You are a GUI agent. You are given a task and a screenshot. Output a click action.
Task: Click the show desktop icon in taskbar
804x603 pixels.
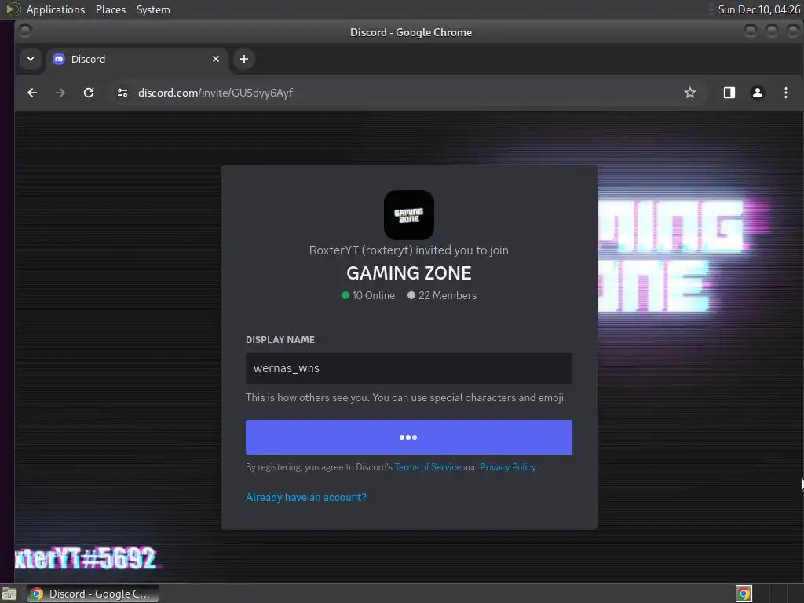tap(9, 594)
